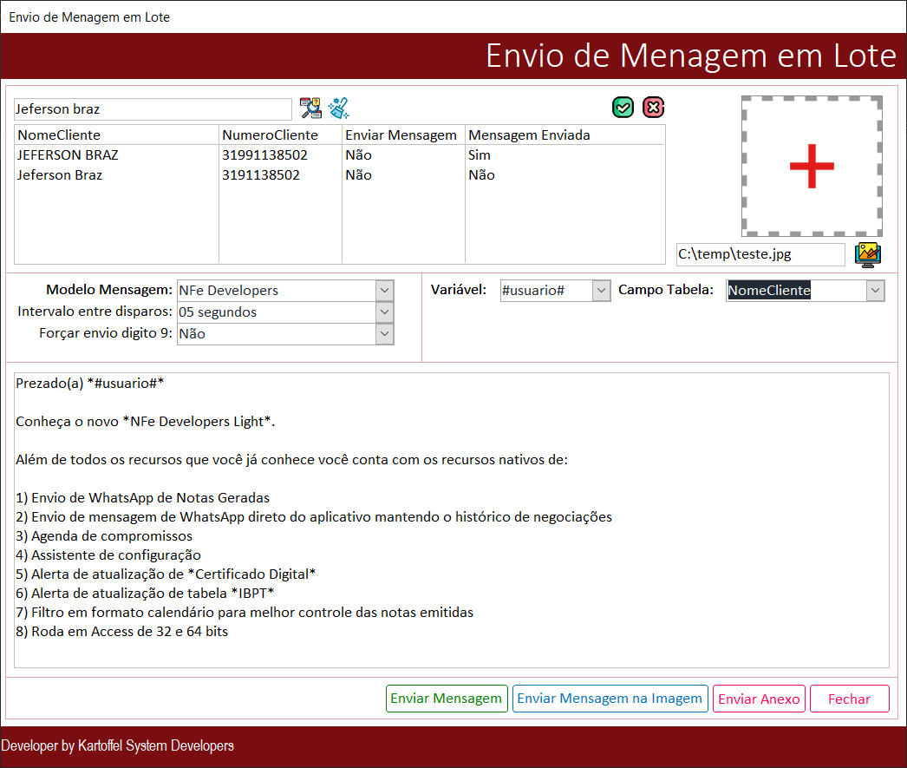Click the browse image file icon
Screen dimensions: 907x768
867,254
